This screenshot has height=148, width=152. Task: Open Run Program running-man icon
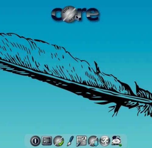(x=105, y=141)
